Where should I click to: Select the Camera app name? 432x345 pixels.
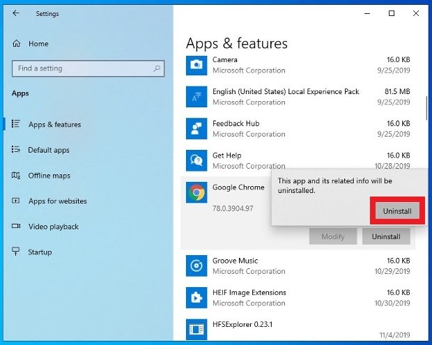point(225,60)
